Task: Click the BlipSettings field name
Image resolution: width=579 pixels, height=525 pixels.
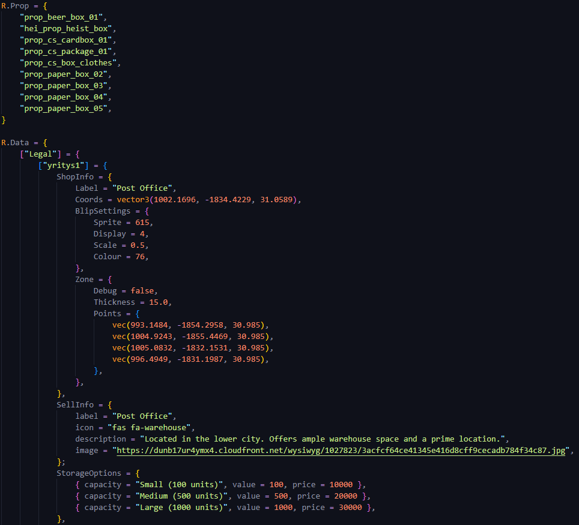Action: click(x=103, y=211)
